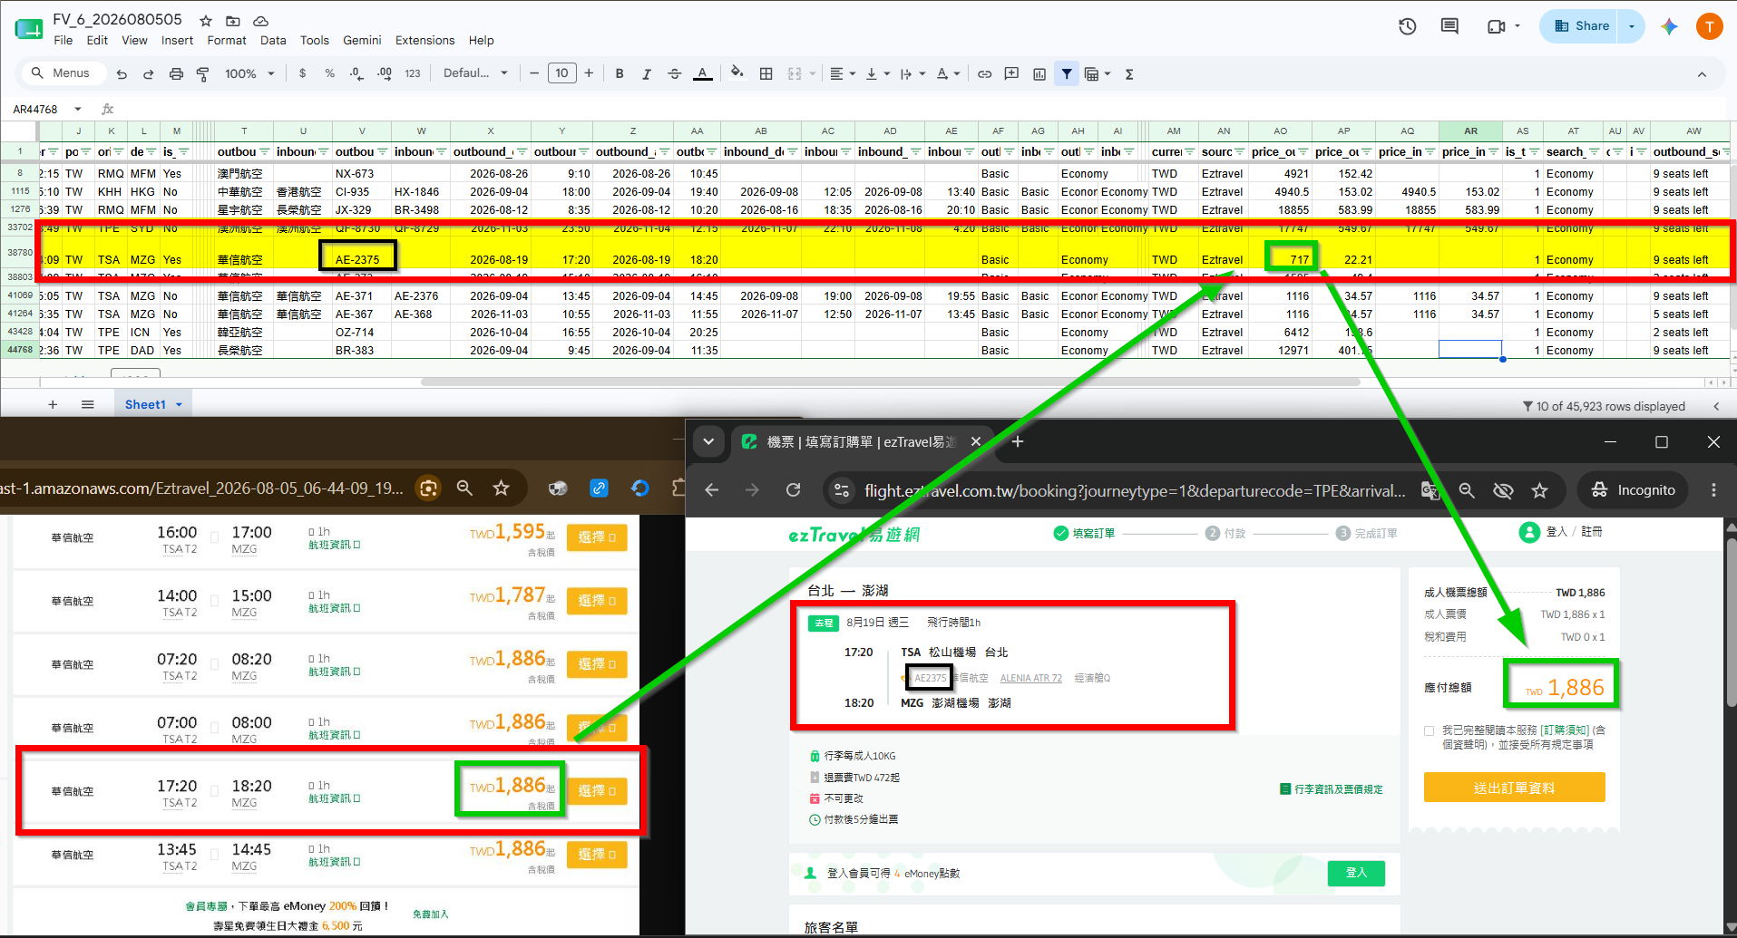
Task: Click 選擇 for the 16:00 flight
Action: pyautogui.click(x=597, y=537)
